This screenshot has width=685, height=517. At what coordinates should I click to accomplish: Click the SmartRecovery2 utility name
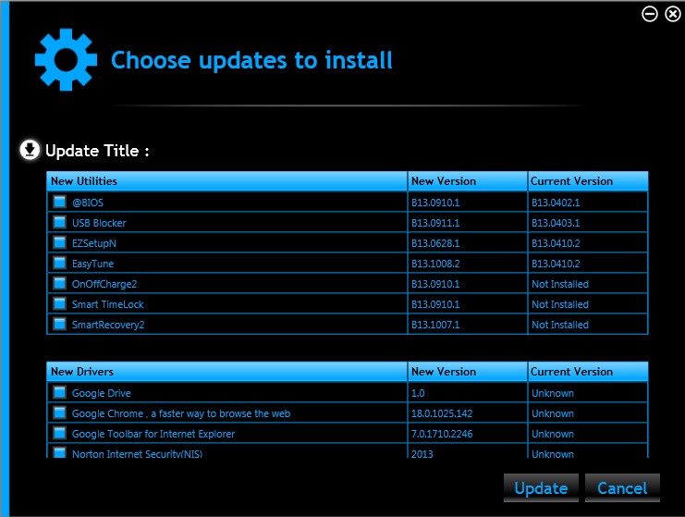point(108,325)
